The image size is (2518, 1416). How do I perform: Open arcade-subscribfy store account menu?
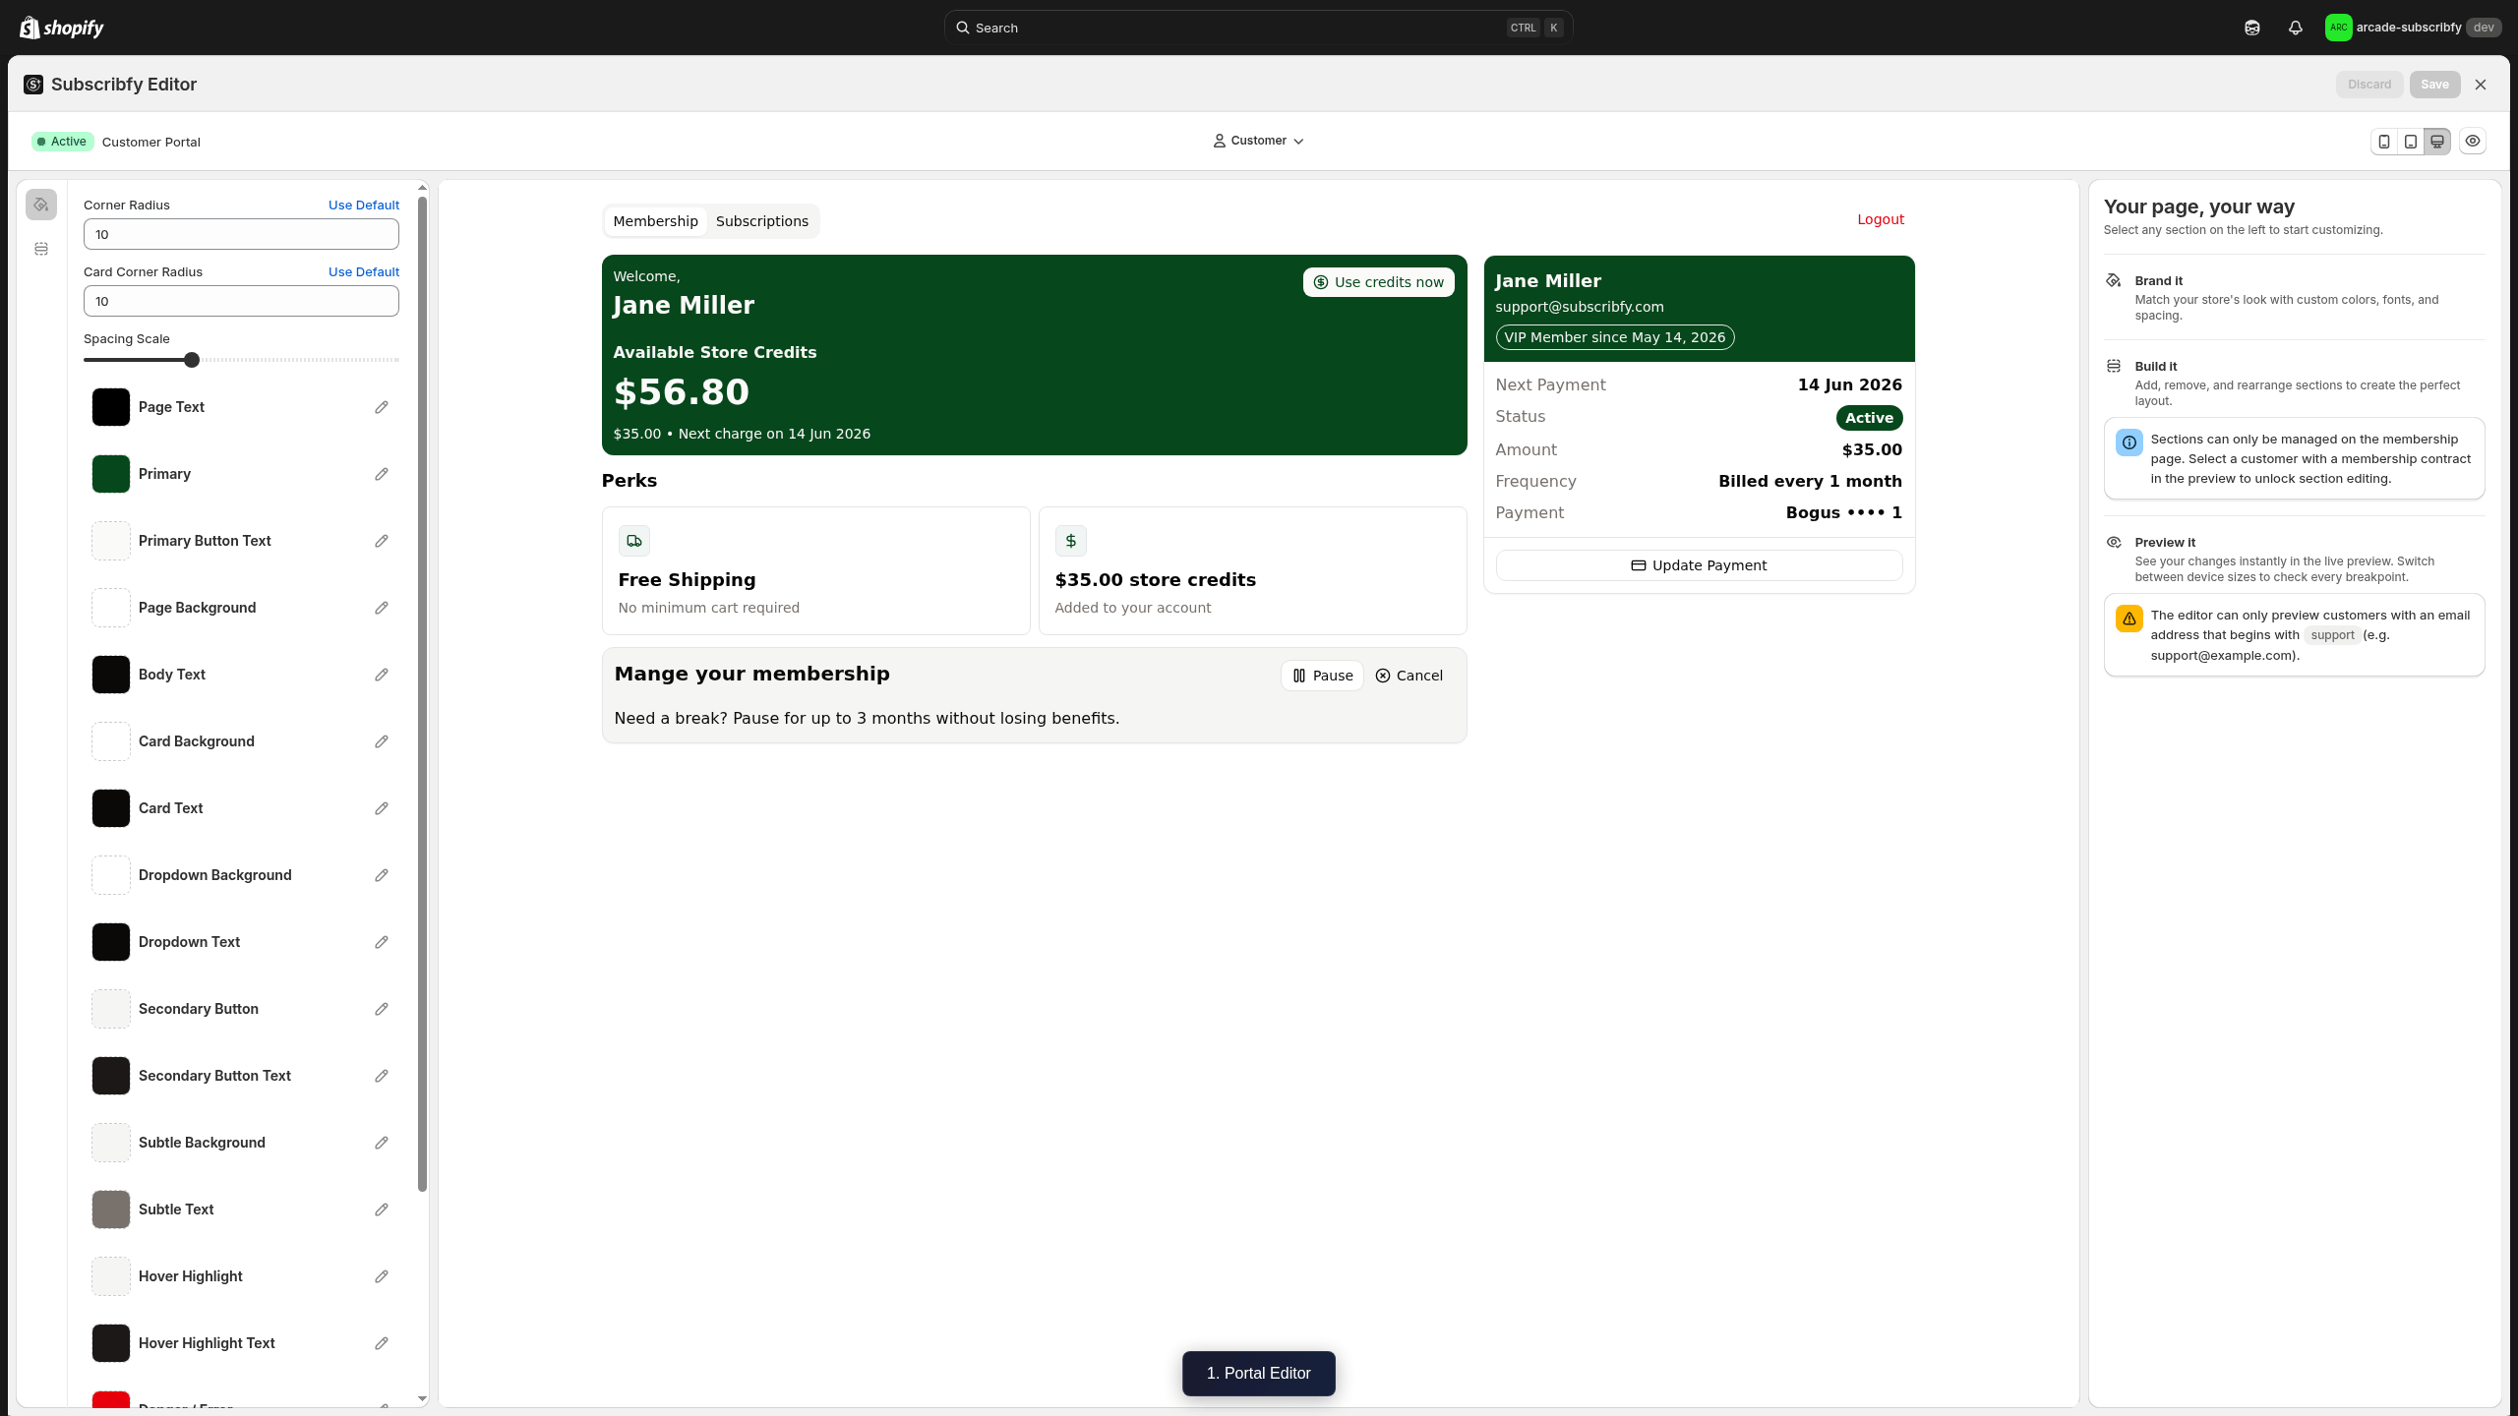(x=2413, y=28)
